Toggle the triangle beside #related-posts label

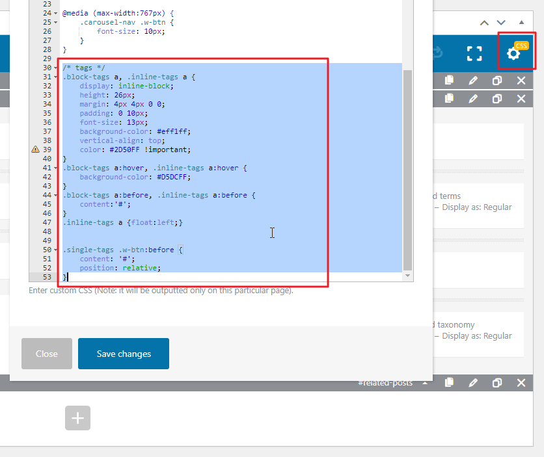[x=425, y=383]
